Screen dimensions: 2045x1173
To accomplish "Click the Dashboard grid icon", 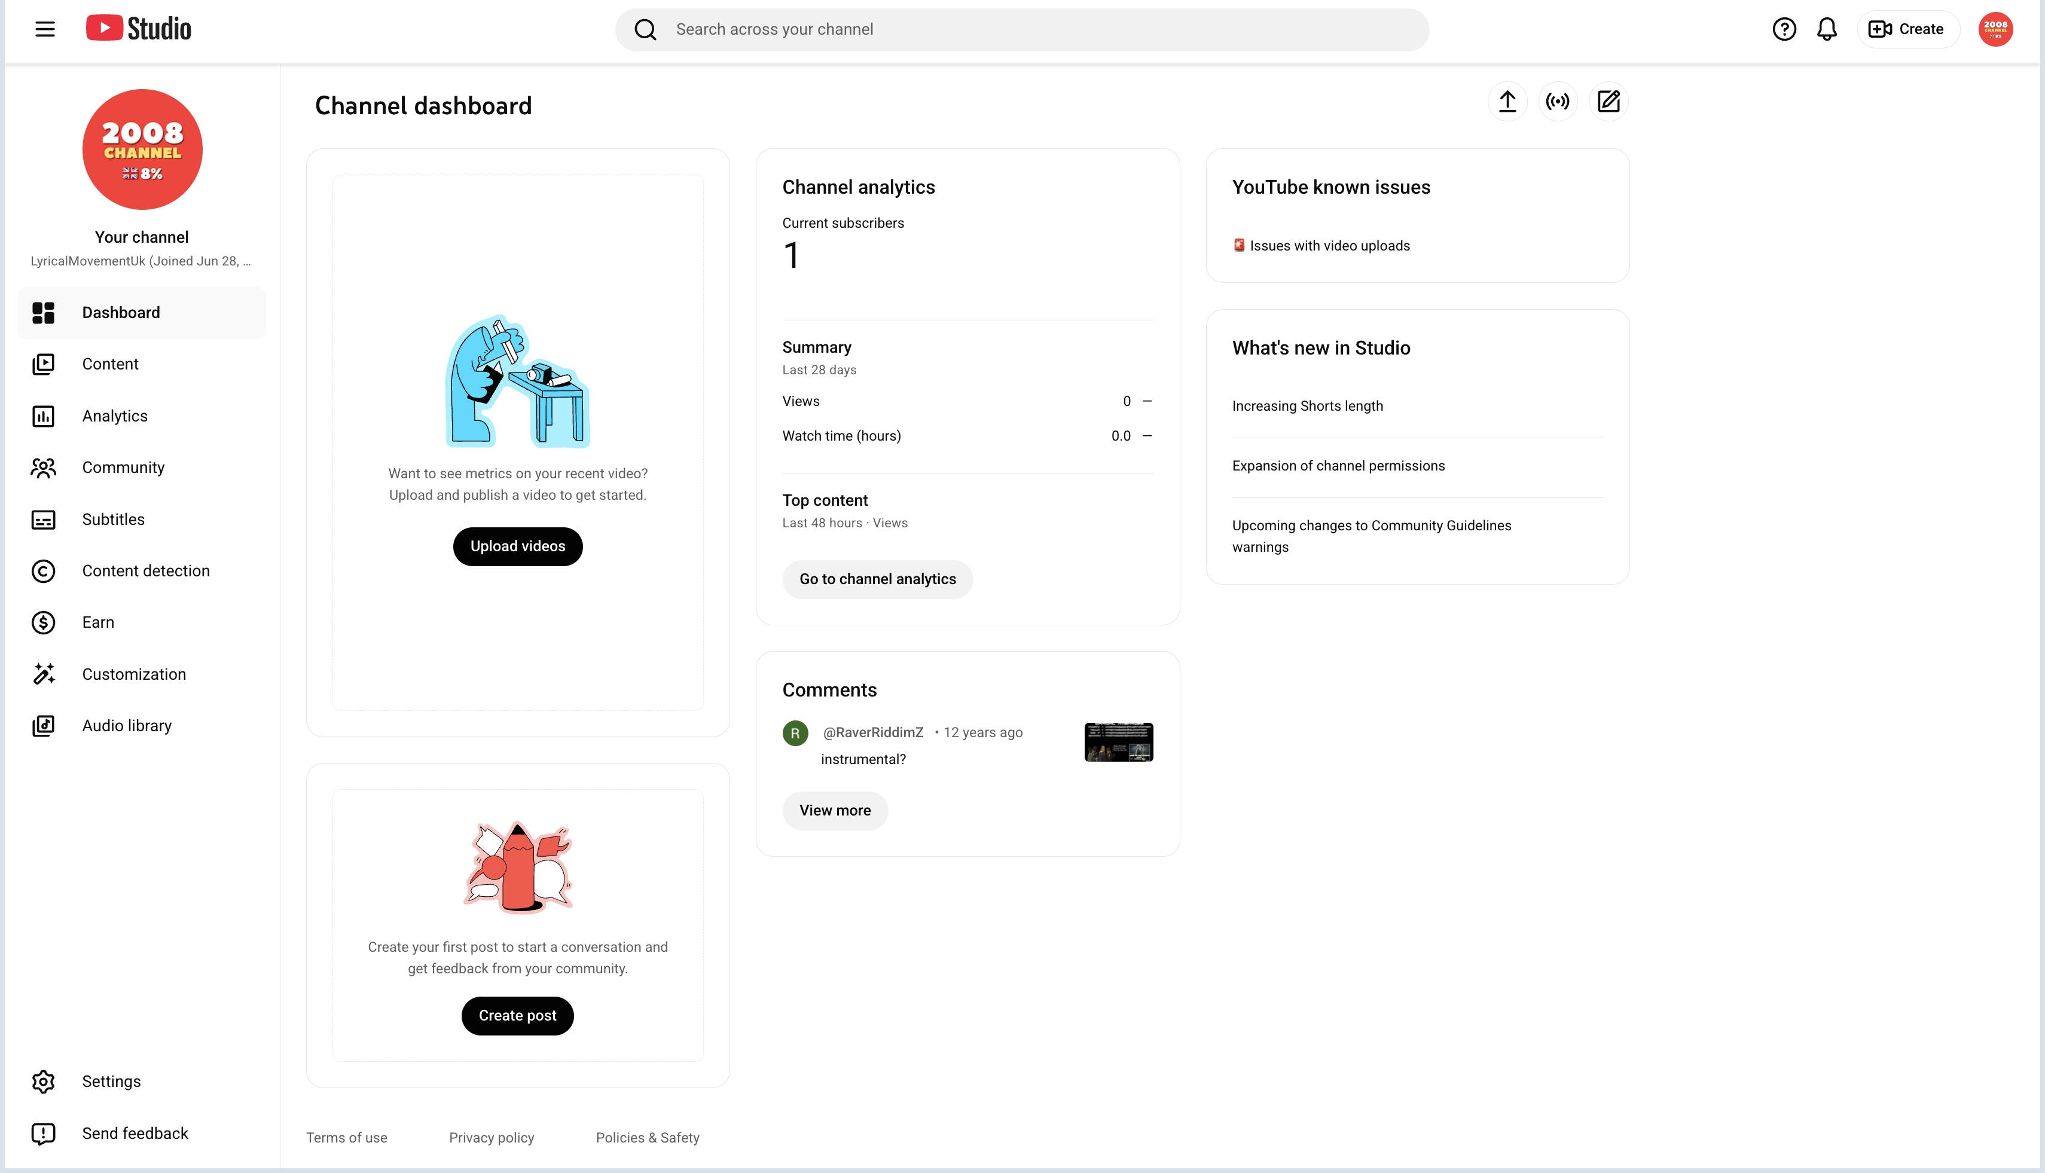I will pyautogui.click(x=44, y=313).
